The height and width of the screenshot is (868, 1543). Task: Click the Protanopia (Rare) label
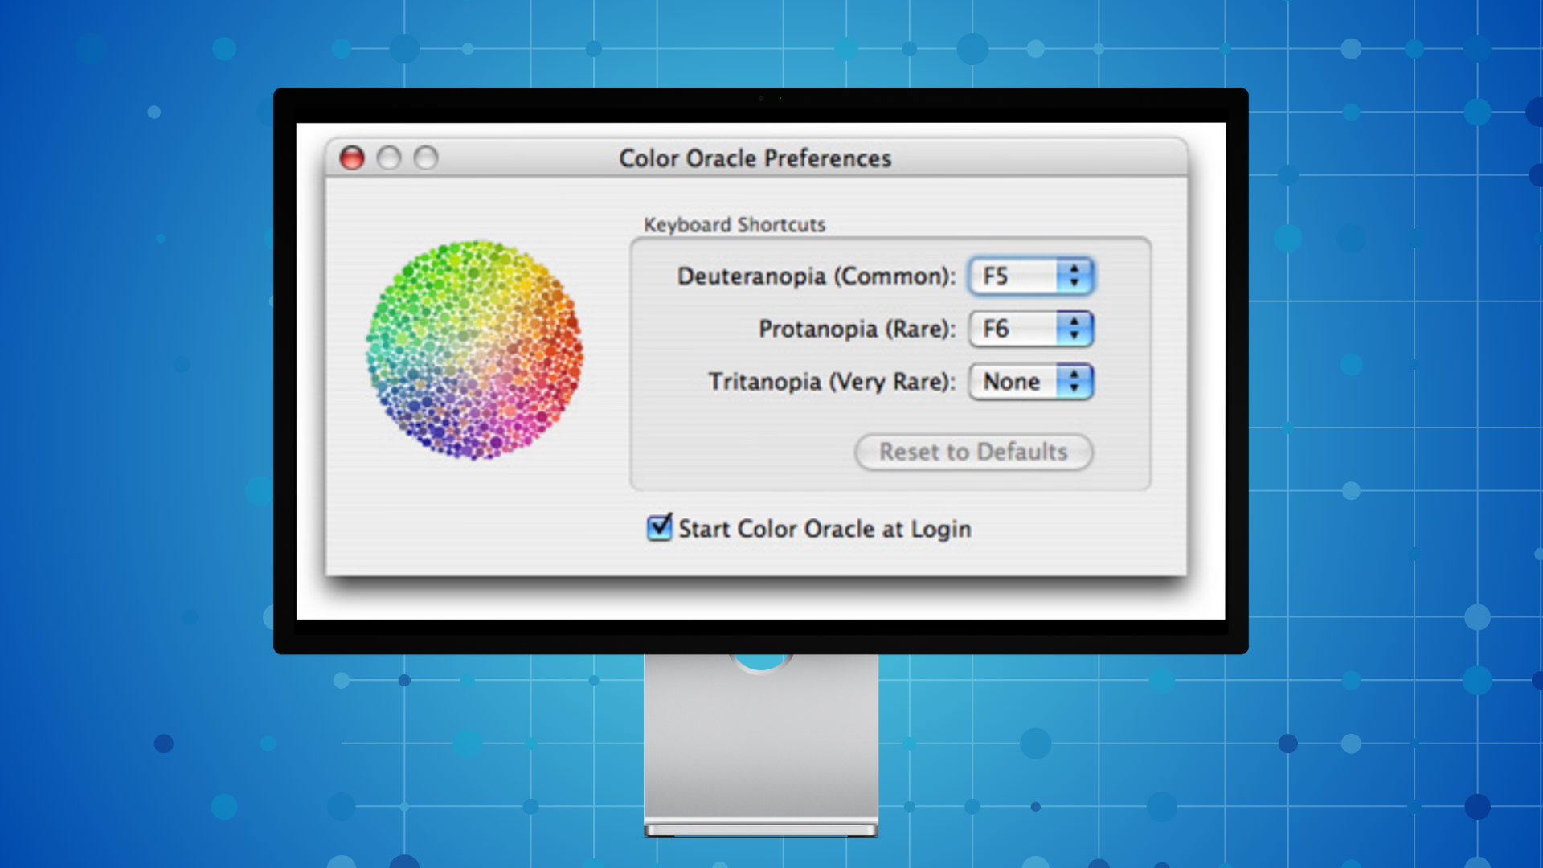(x=857, y=330)
